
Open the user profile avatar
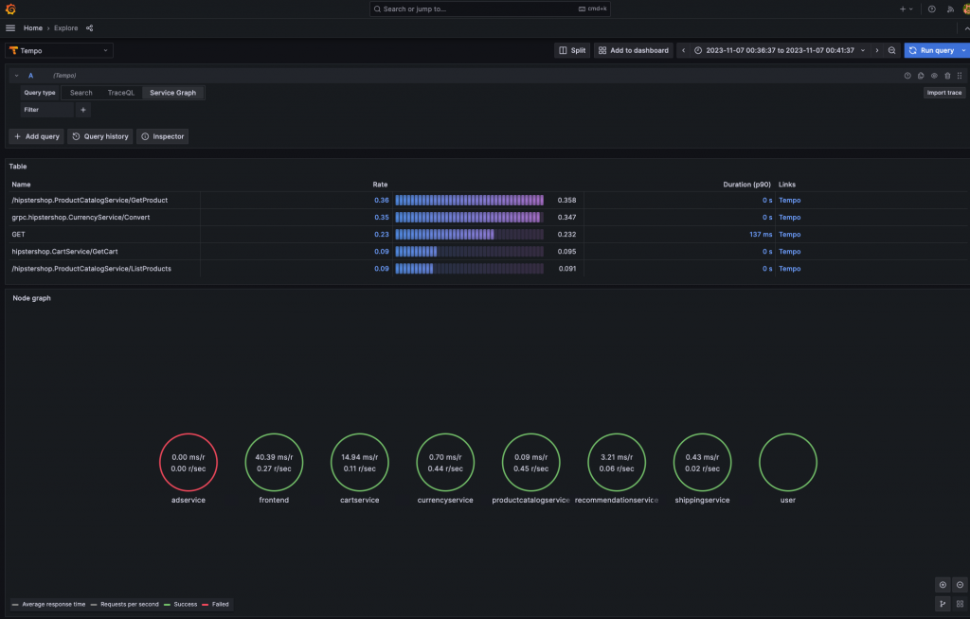tap(966, 9)
